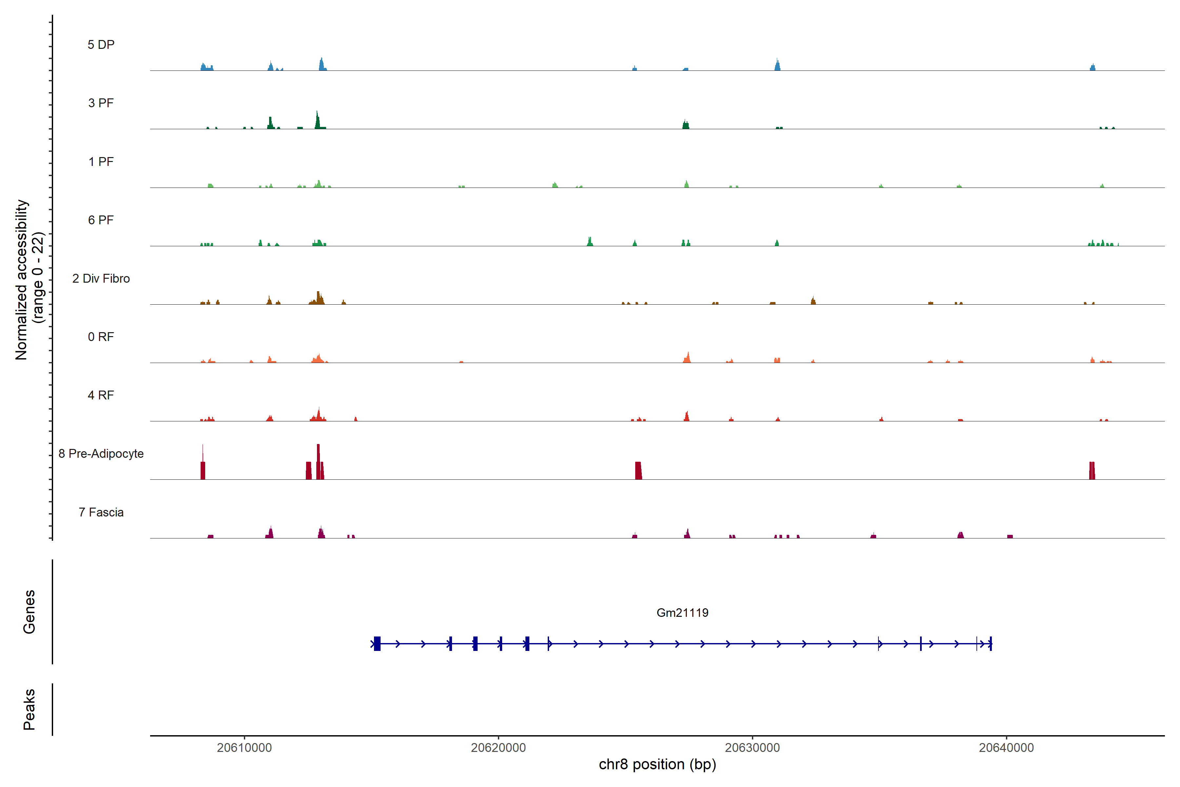This screenshot has width=1180, height=787.
Task: Click the Gm21119 gene label
Action: coord(682,612)
